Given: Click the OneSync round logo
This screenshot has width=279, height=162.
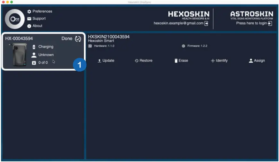Looking at the screenshot, I should pyautogui.click(x=14, y=19).
